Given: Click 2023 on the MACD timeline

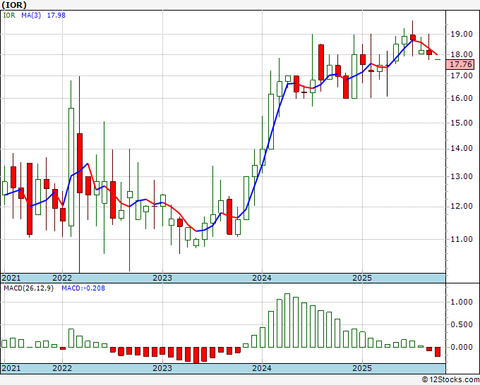Looking at the screenshot, I should point(162,368).
